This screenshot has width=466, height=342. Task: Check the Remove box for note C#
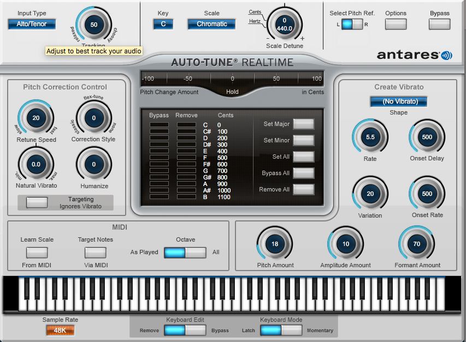click(187, 131)
